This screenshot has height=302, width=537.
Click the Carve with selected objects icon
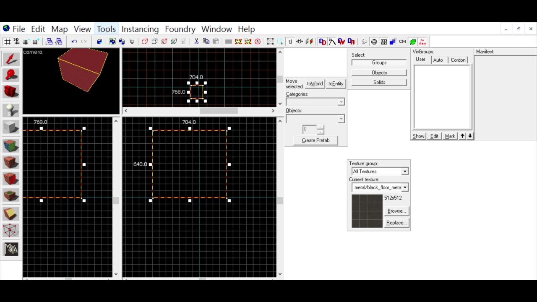tap(99, 42)
